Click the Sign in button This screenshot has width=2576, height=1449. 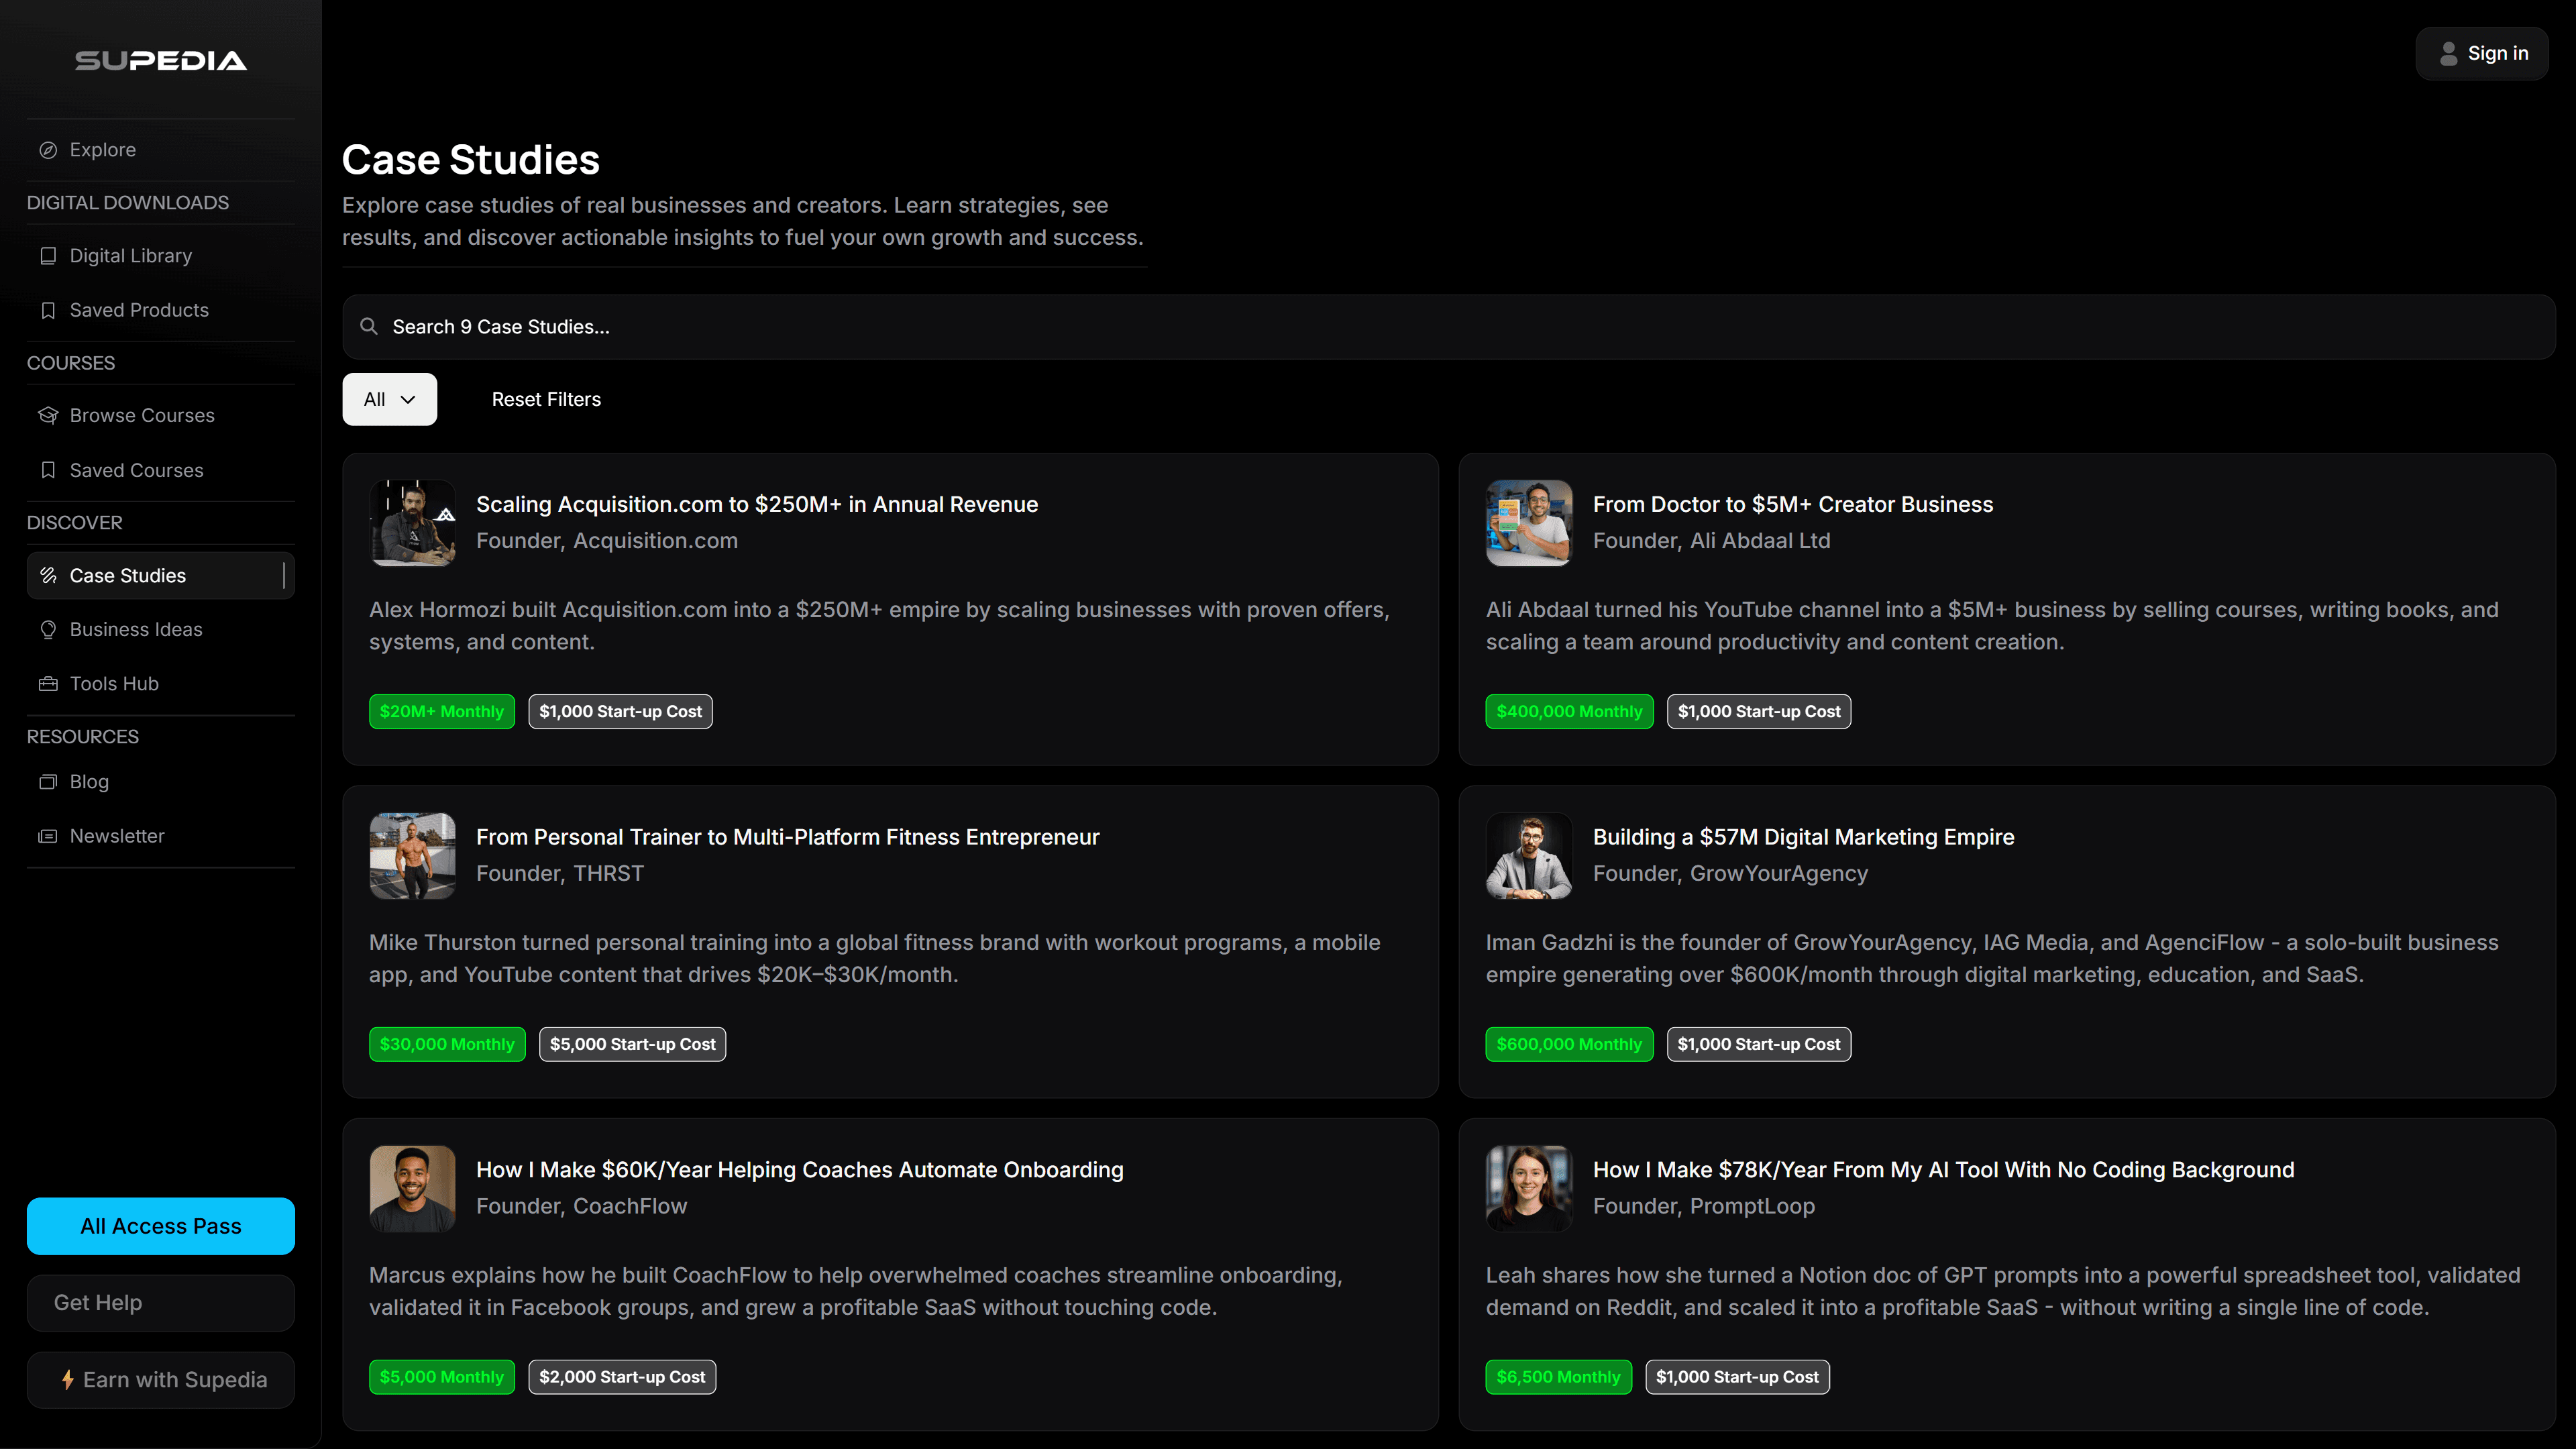pos(2482,54)
